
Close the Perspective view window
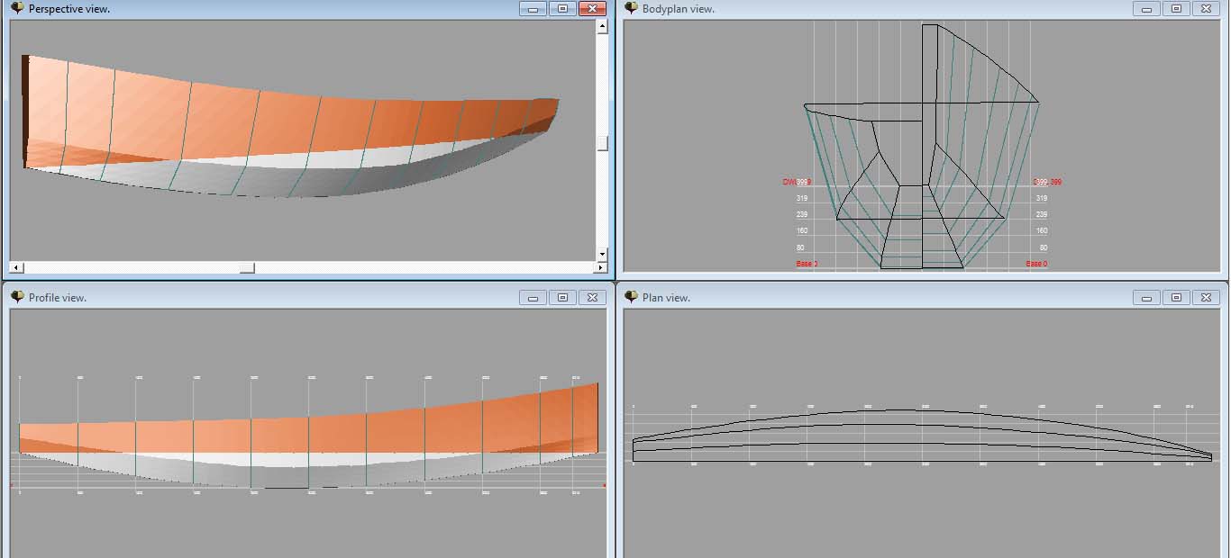(591, 8)
